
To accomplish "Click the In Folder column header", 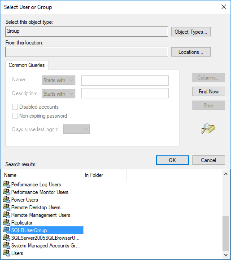I will click(105, 175).
